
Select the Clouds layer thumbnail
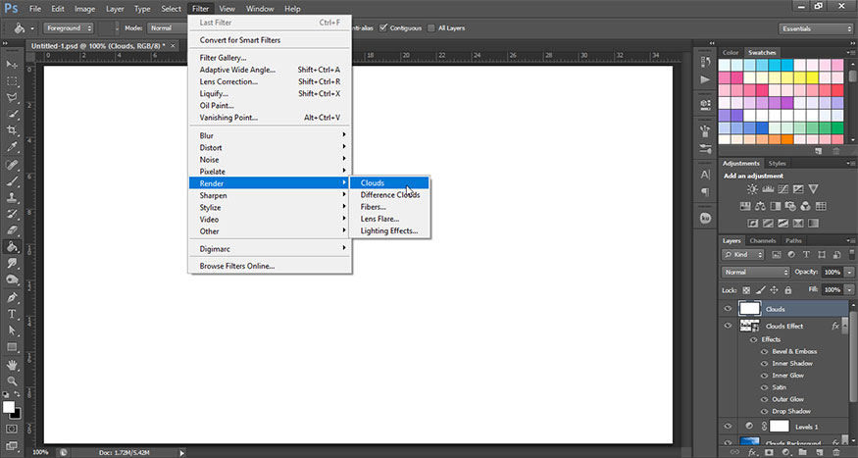750,309
